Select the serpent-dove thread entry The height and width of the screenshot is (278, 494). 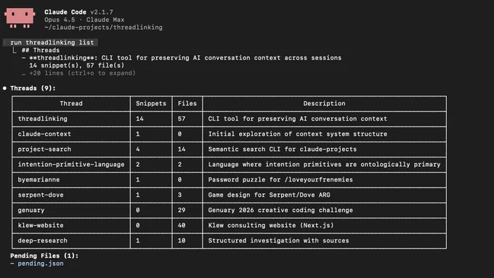pyautogui.click(x=41, y=195)
